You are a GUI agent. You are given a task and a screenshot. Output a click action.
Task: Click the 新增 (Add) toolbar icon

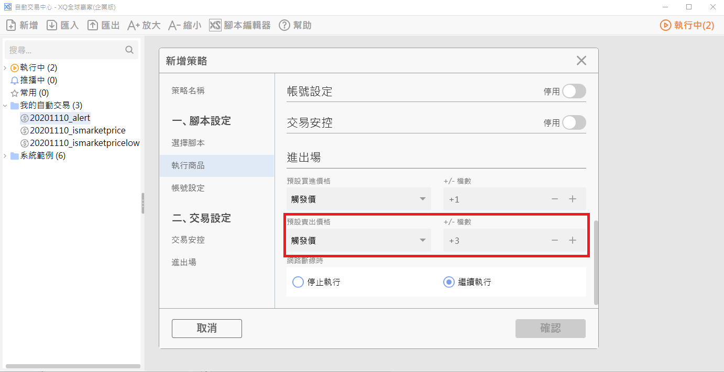coord(11,25)
